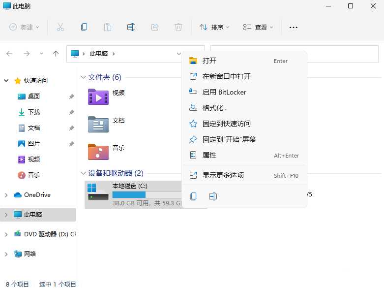Click the pin icon beside sidebar 文档
Screen dimensions: 384x290
click(71, 128)
